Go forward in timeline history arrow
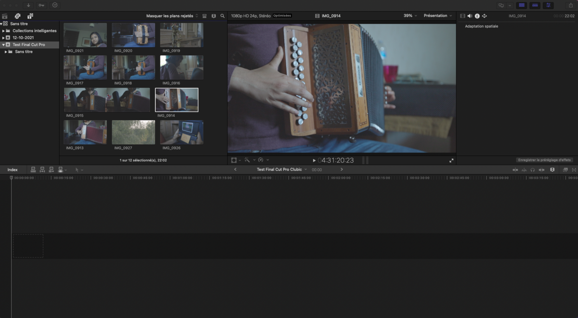578x318 pixels. (342, 169)
